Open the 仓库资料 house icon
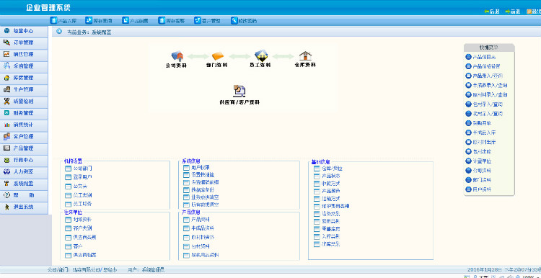 coord(305,55)
